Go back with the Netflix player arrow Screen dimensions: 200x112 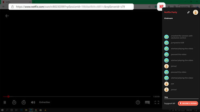tap(7, 16)
